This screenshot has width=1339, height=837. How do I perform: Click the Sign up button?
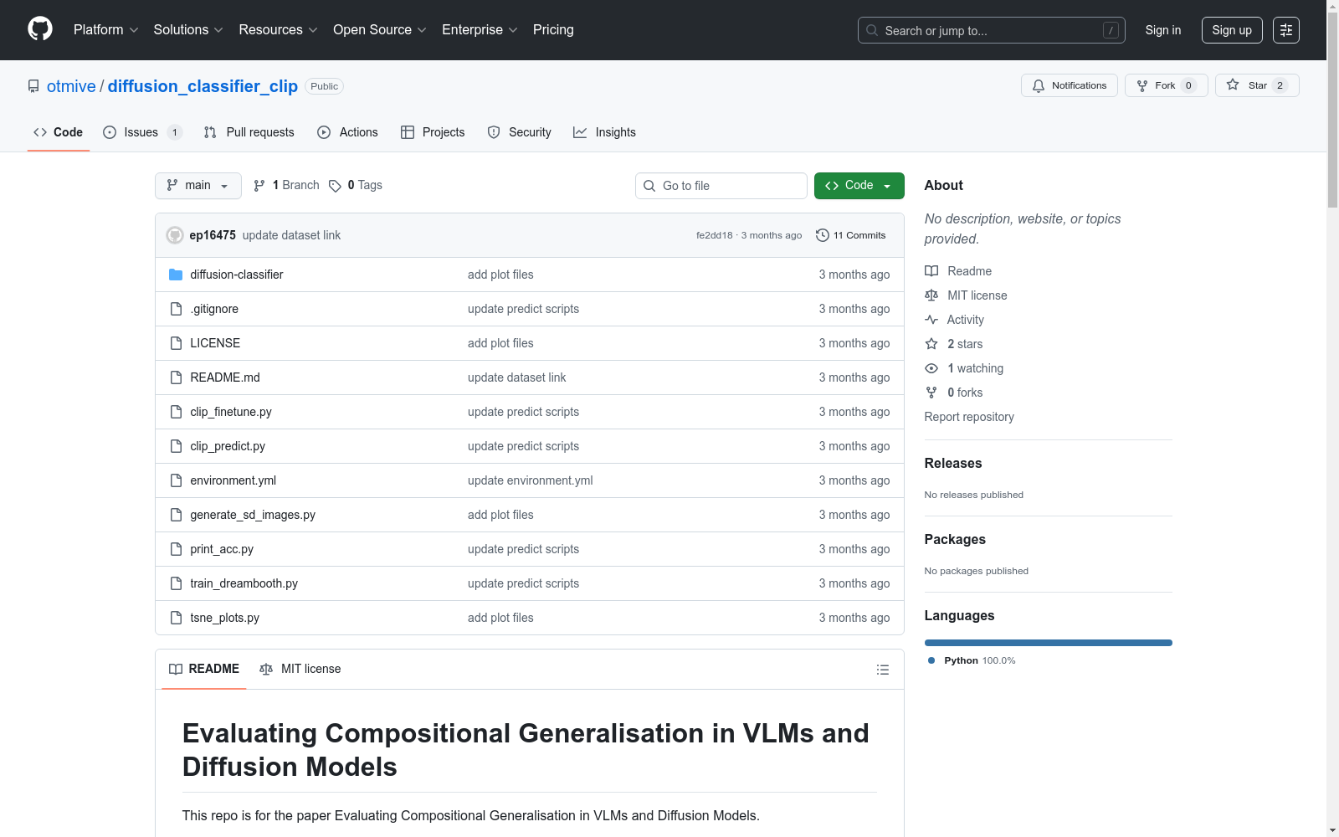1232,30
